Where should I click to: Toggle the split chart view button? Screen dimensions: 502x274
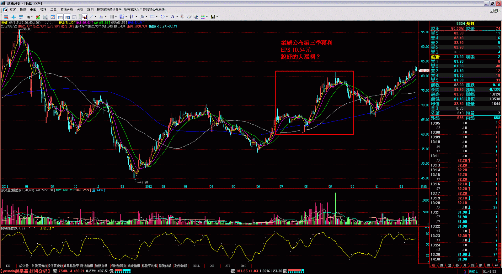click(x=67, y=17)
